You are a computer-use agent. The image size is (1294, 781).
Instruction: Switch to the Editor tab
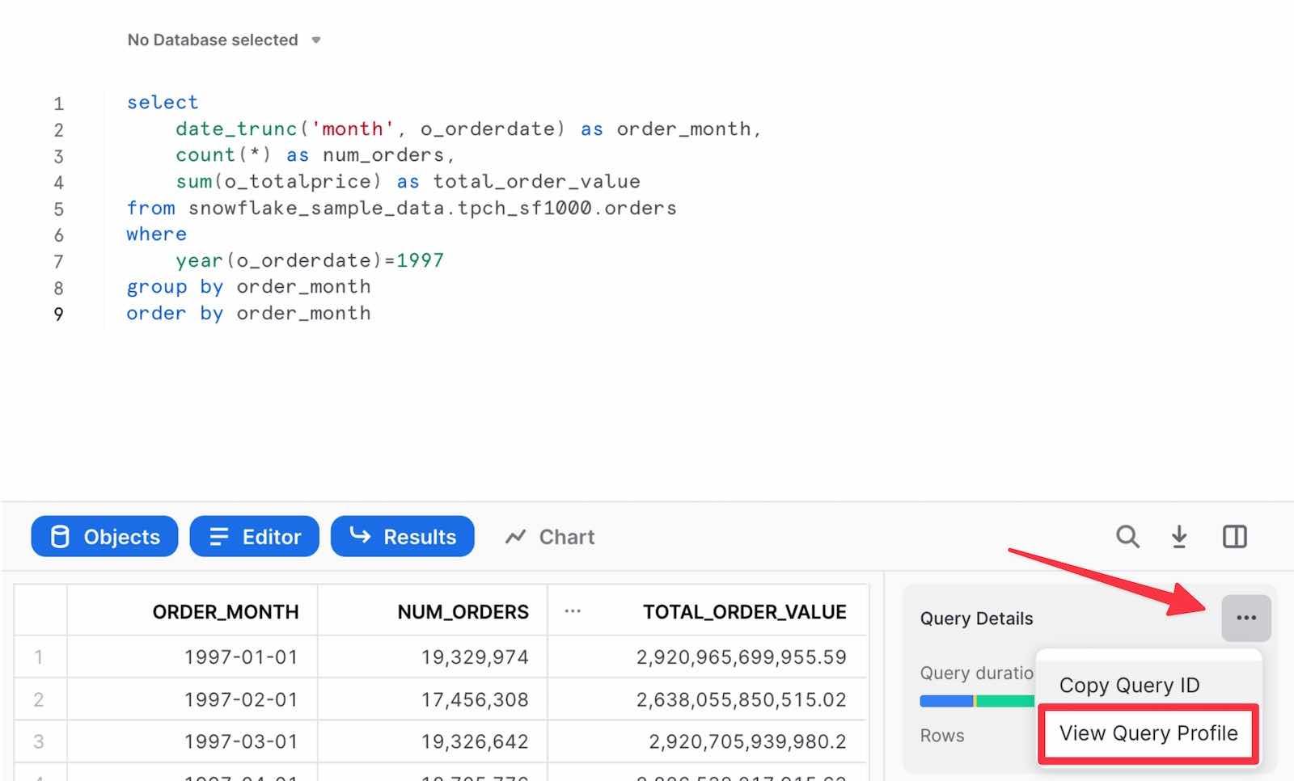click(x=254, y=536)
